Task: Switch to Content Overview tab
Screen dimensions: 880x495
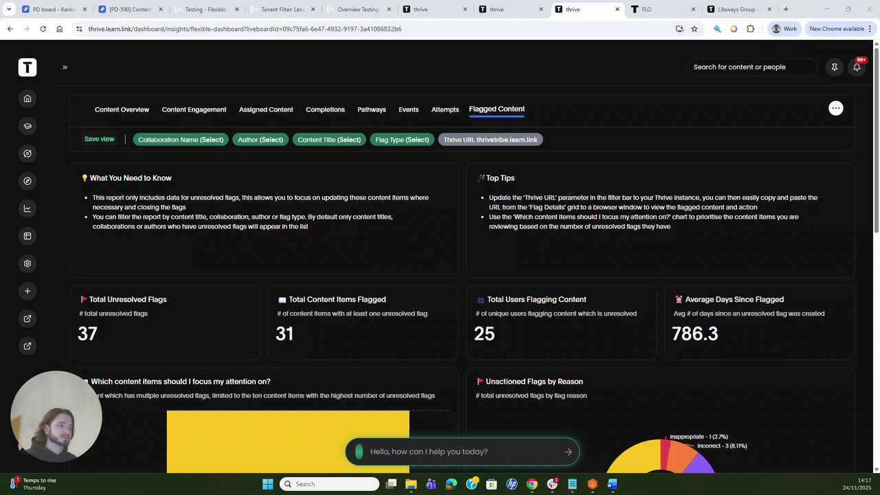Action: click(122, 109)
